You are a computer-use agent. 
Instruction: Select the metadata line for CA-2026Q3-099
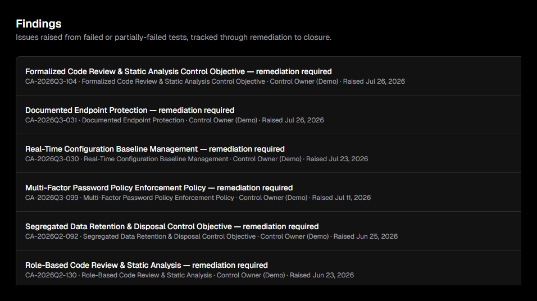click(198, 198)
